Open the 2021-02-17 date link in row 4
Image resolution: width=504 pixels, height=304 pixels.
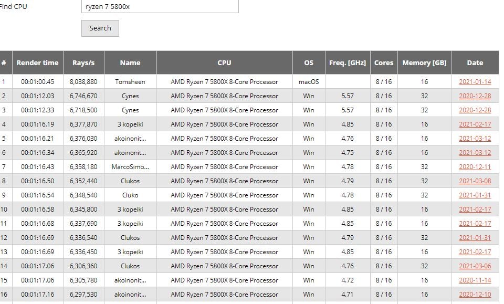tap(475, 124)
